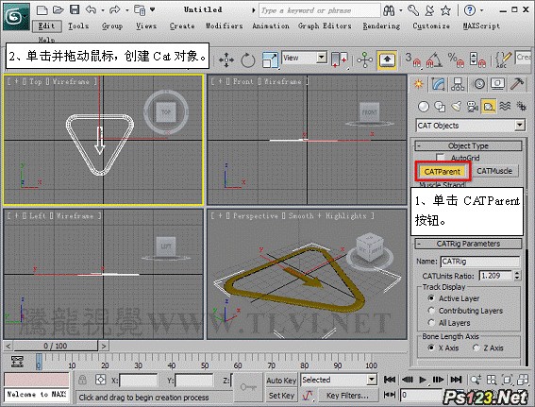This screenshot has height=407, width=535.
Task: Open the help question mark icon
Action: (470, 10)
